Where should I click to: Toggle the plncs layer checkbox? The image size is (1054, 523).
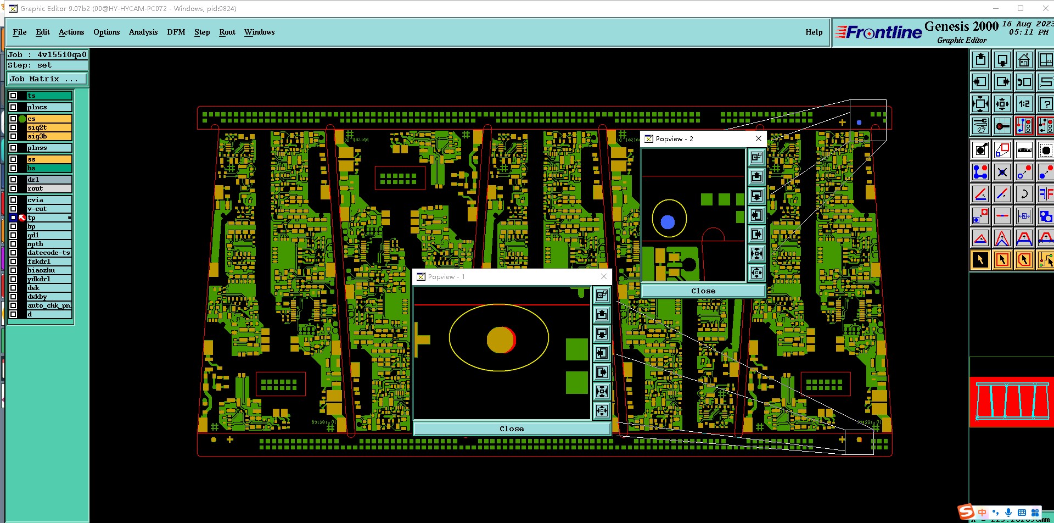13,107
